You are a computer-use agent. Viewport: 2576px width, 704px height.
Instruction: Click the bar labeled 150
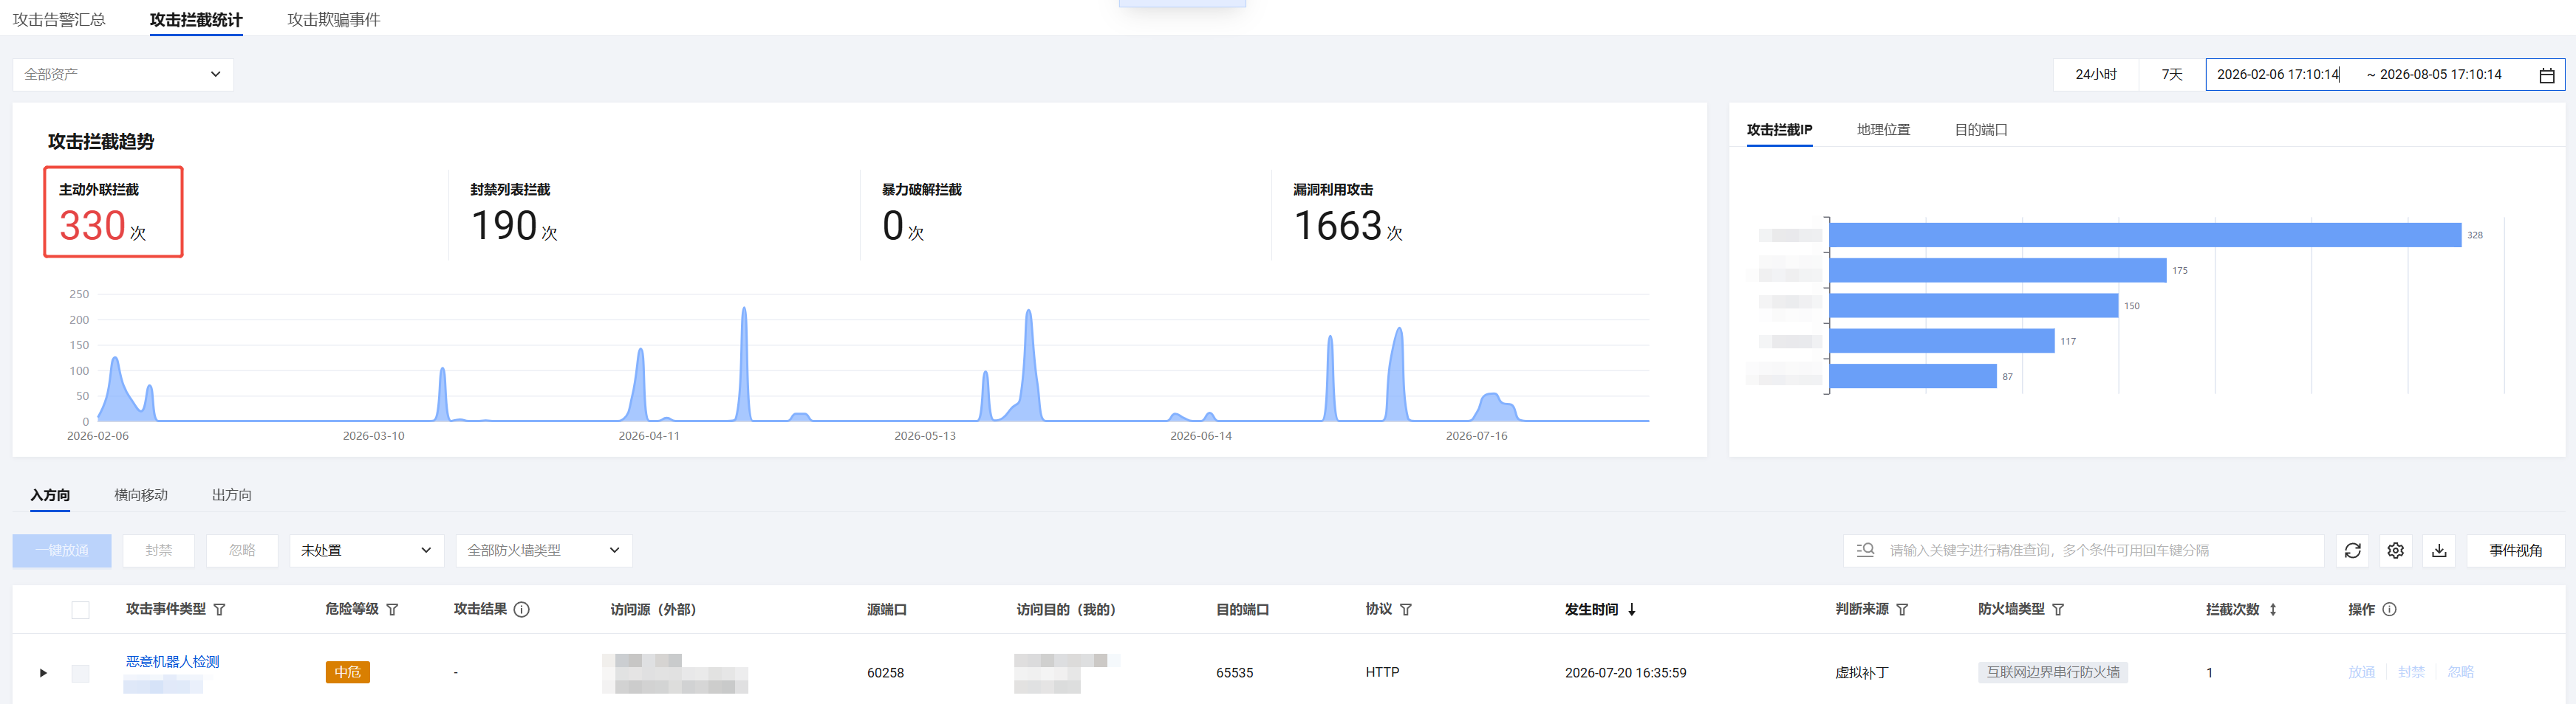(1974, 306)
